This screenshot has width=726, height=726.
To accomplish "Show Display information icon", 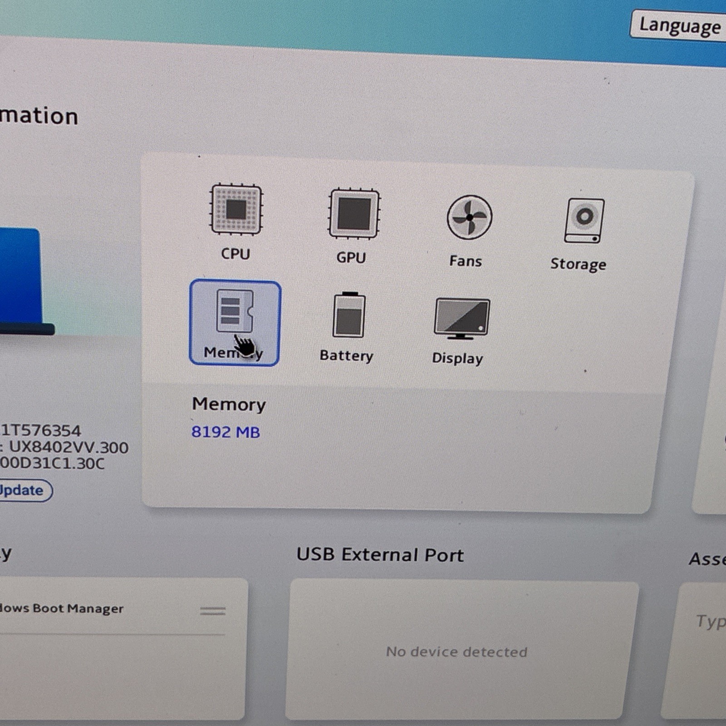I will tap(462, 319).
